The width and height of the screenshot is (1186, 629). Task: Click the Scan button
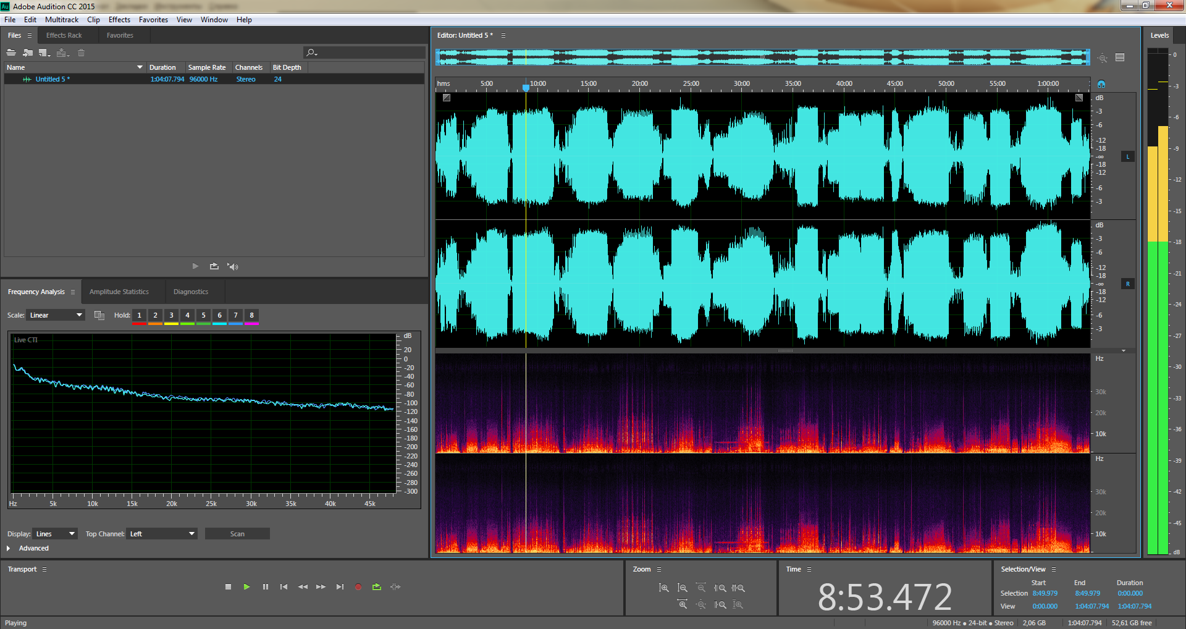click(237, 534)
